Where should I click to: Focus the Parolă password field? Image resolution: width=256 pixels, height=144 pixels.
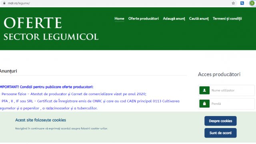(226, 104)
